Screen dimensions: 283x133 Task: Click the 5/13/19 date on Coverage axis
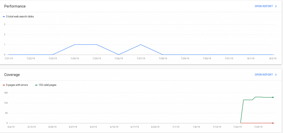tap(31, 127)
